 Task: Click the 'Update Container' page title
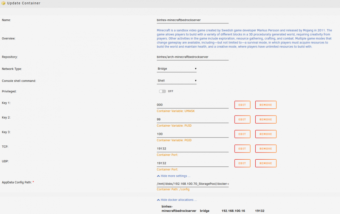(24, 3)
